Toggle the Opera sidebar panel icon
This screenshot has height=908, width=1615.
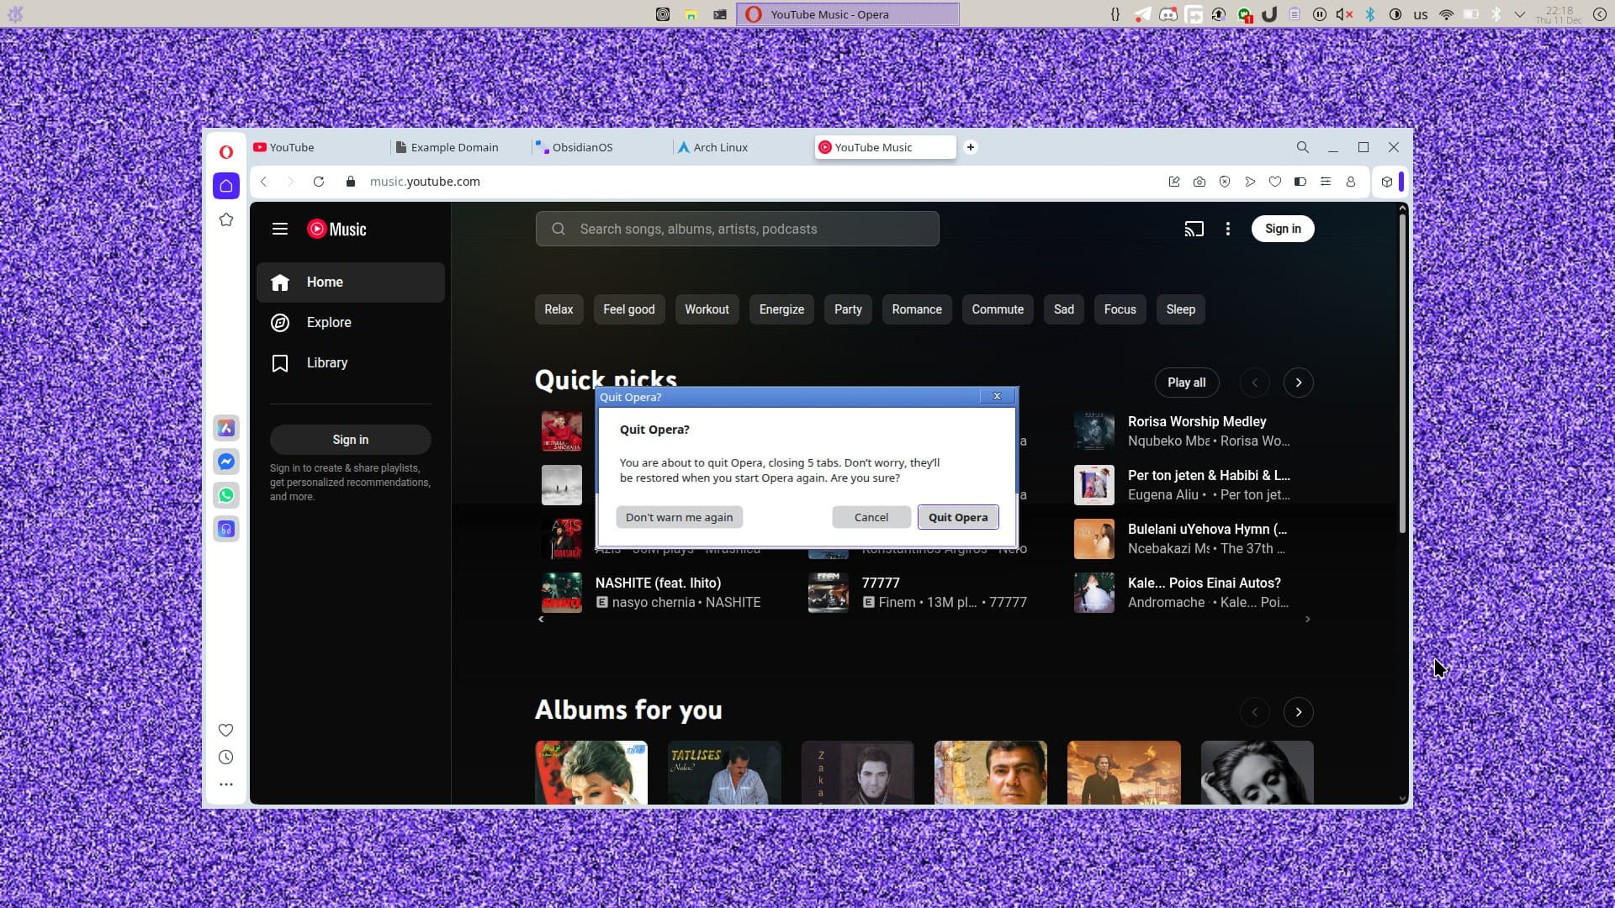[x=1300, y=182]
